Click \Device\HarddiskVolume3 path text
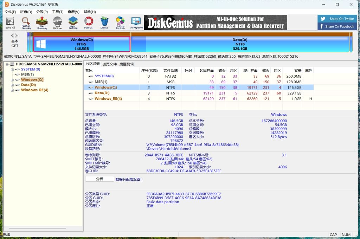Viewport: 360px width, 239px height. [169, 149]
